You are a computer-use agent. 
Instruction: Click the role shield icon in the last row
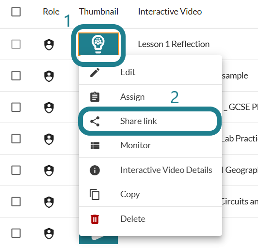click(x=49, y=233)
